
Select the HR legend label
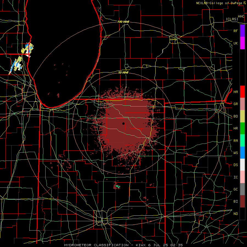235,128
